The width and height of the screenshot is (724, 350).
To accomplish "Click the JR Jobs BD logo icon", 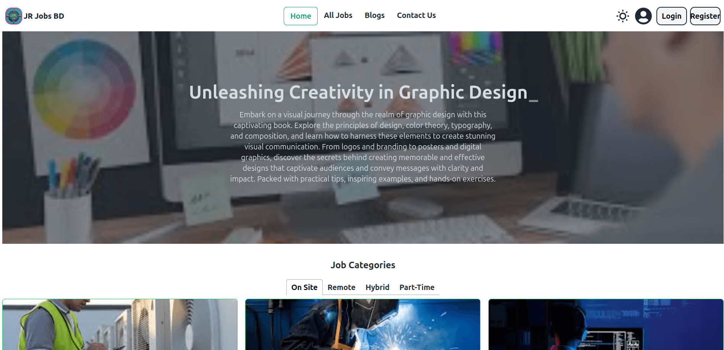I will [x=13, y=16].
